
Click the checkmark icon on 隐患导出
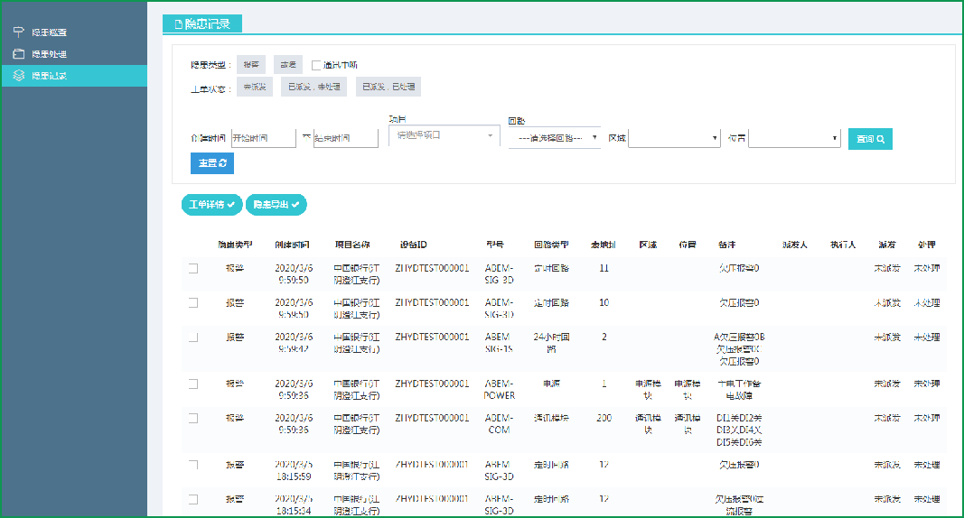[x=295, y=205]
